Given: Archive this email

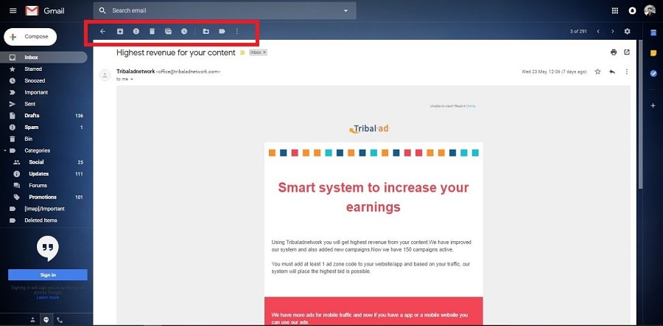Looking at the screenshot, I should pyautogui.click(x=120, y=31).
